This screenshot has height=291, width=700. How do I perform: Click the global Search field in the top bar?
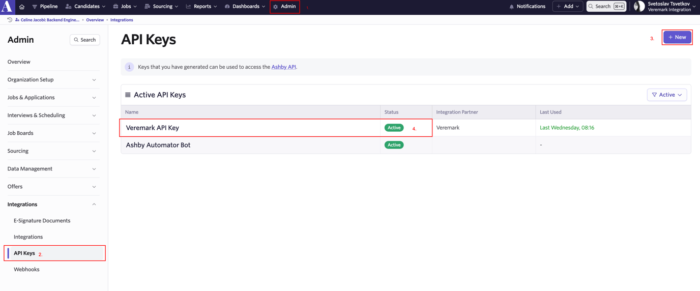606,7
